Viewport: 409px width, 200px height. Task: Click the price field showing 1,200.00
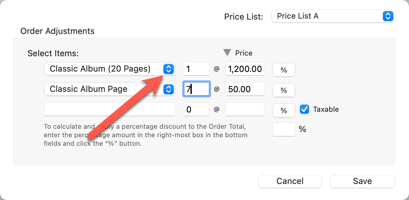point(245,69)
